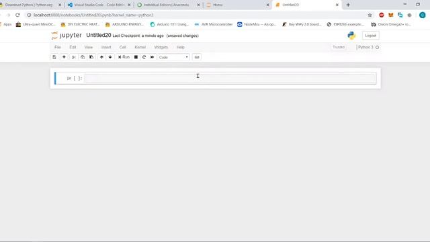430x242 pixels.
Task: Click the red adblock extension icon
Action: coord(382,15)
